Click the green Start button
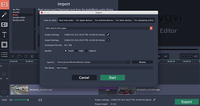Viewport: 200px width, 106px height. point(112,77)
